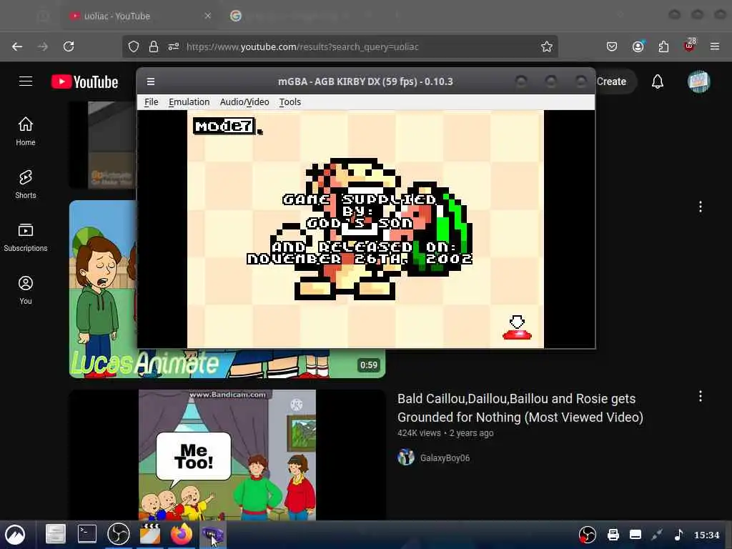This screenshot has height=549, width=732.
Task: Click the tracking protection shield icon
Action: pyautogui.click(x=134, y=46)
